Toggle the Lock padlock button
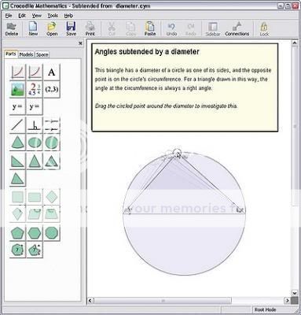301x315 pixels. (x=264, y=29)
